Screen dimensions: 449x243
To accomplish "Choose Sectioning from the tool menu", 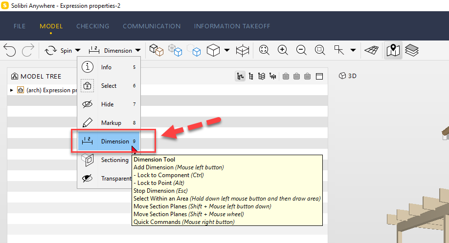I will [x=109, y=160].
